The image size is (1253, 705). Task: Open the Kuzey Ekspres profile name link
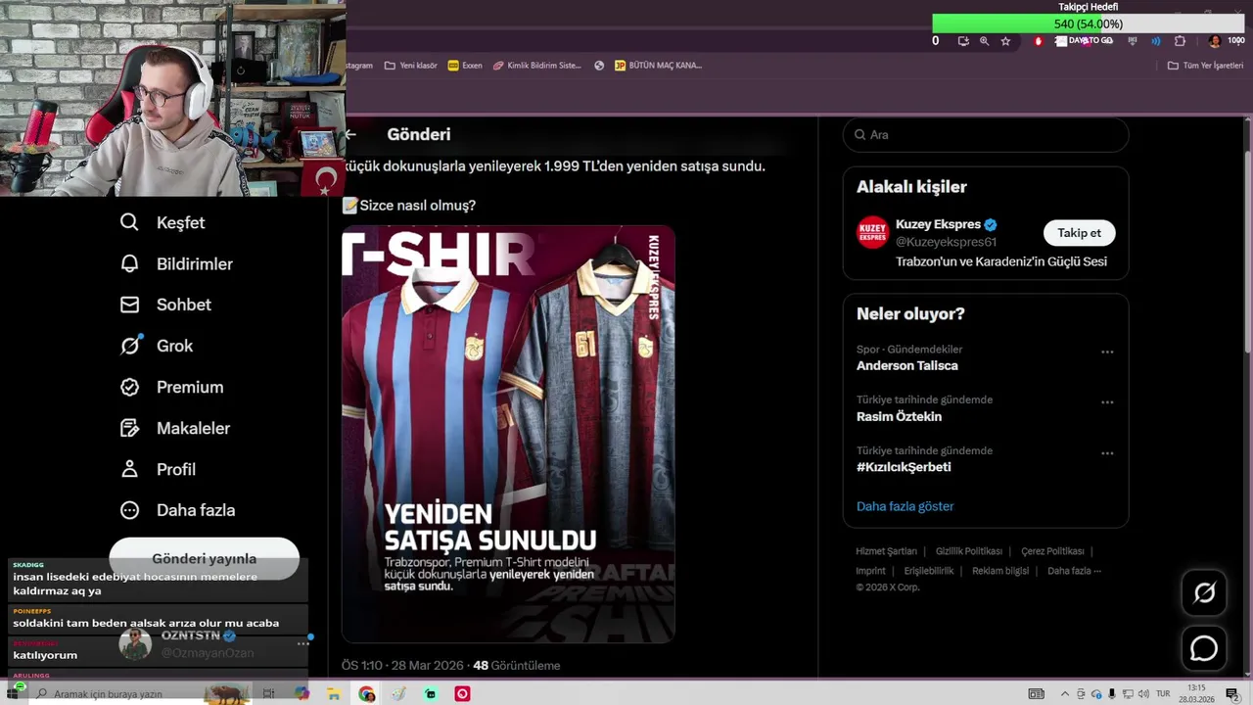coord(938,224)
